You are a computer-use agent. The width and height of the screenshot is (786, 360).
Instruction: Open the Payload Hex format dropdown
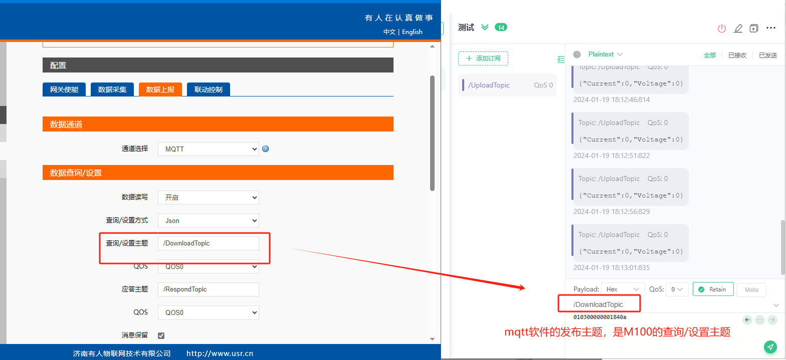coord(623,289)
